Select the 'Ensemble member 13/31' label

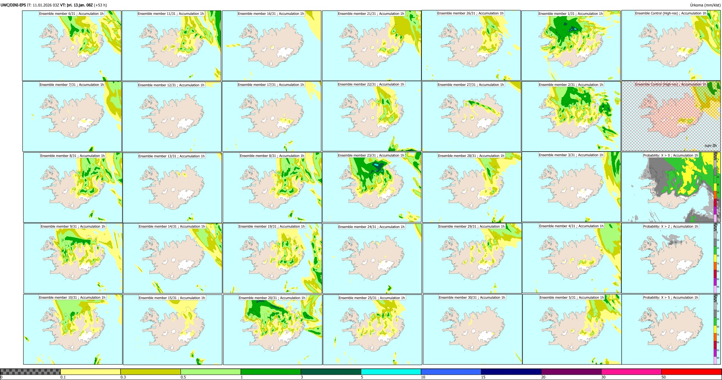158,156
